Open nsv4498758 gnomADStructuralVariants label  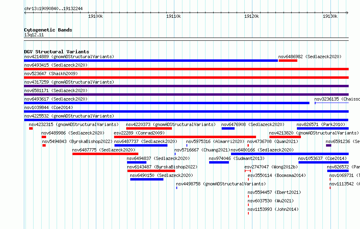point(221,184)
